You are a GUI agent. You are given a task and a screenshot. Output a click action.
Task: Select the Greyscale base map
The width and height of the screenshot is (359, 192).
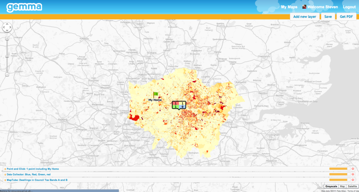[331, 186]
